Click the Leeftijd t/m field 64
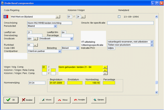Viewport: 164px width, 110px height. (x=64, y=32)
